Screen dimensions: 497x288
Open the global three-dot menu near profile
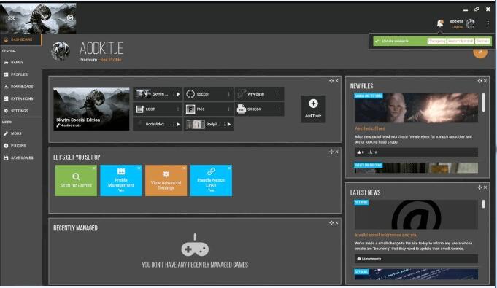[488, 23]
